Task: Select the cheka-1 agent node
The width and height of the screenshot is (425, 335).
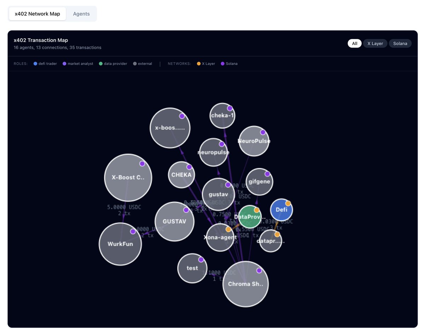Action: click(222, 116)
